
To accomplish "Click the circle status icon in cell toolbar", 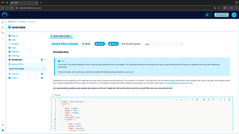I will click(177, 99).
